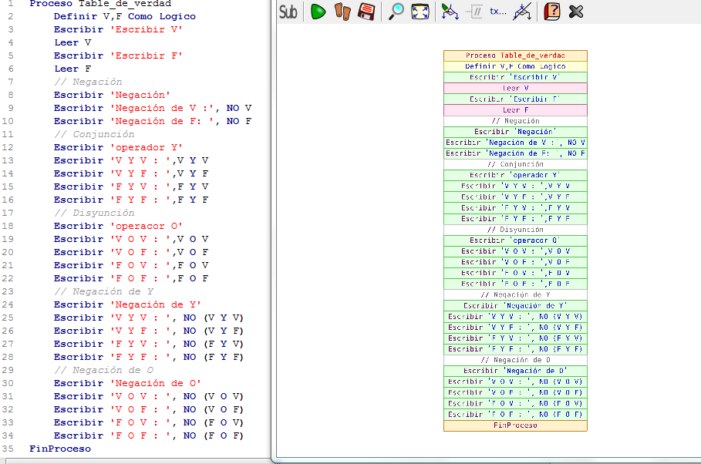Image resolution: width=701 pixels, height=464 pixels.
Task: Click code line 18 "Escribir 'operacor O'"
Action: [x=118, y=226]
